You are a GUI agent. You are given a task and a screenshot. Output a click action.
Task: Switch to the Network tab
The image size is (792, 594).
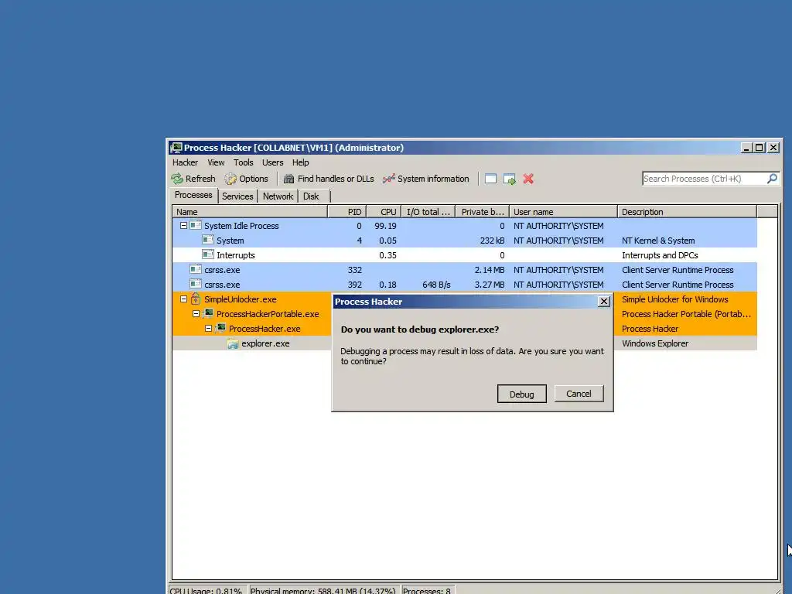(x=278, y=196)
